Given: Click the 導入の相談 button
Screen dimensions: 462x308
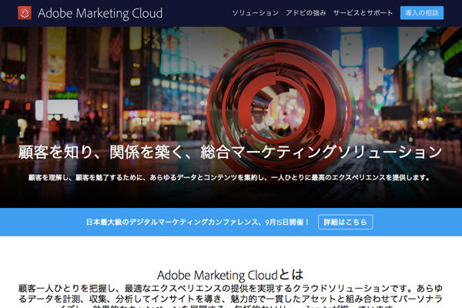Looking at the screenshot, I should 422,13.
